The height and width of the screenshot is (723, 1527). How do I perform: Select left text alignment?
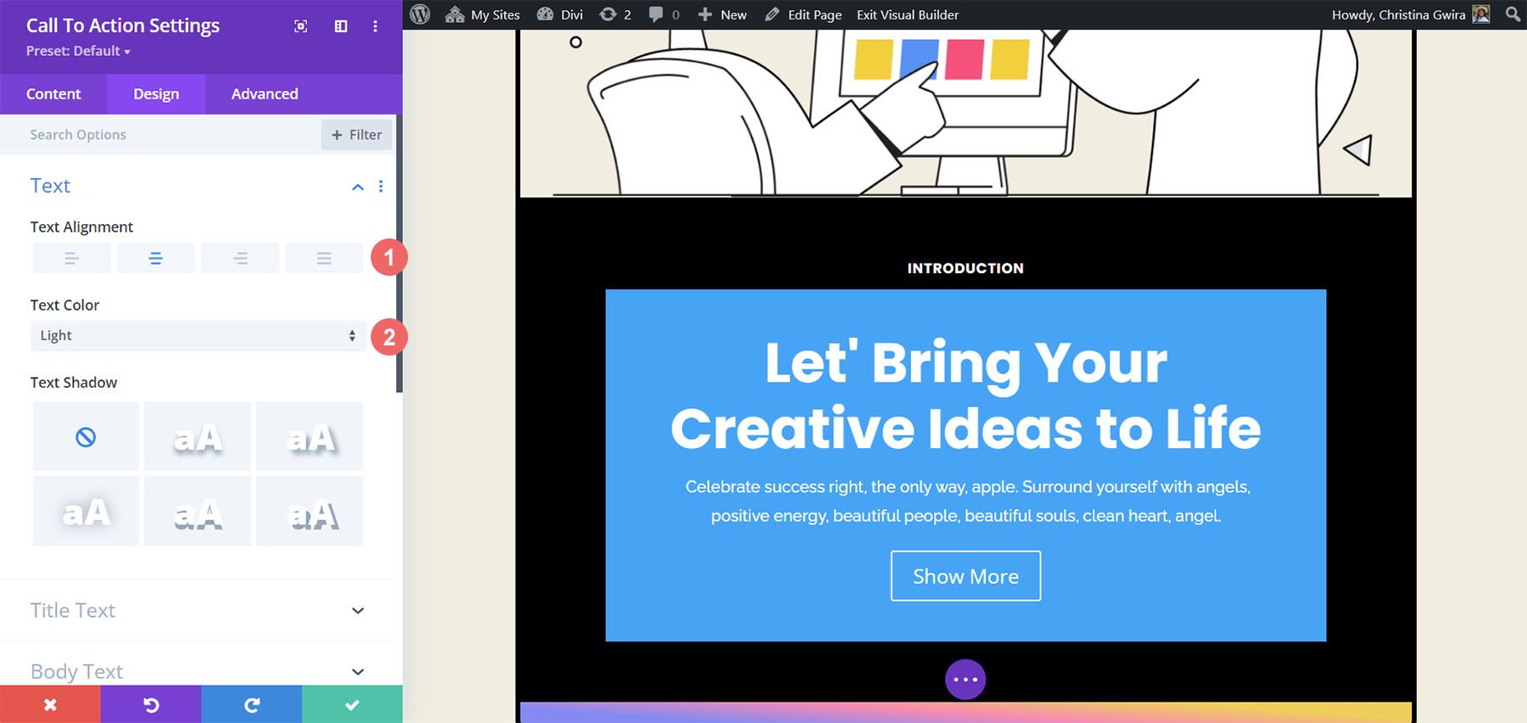click(x=71, y=258)
